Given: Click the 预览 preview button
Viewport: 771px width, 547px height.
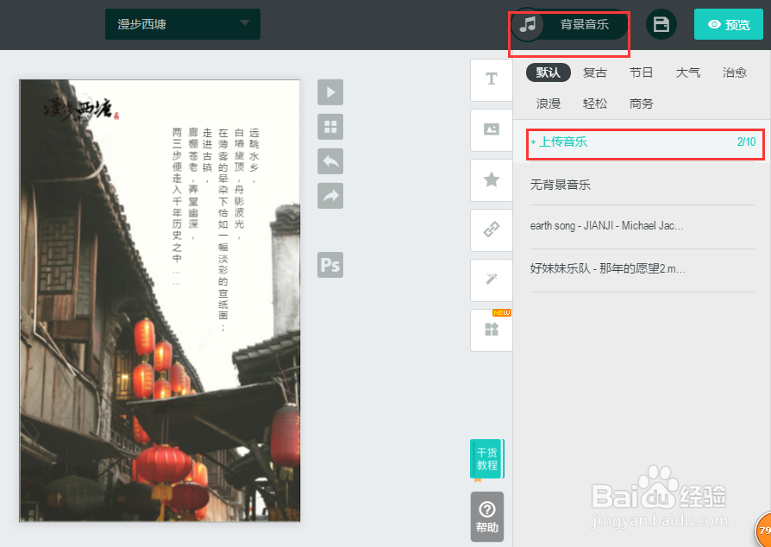Looking at the screenshot, I should click(x=729, y=24).
